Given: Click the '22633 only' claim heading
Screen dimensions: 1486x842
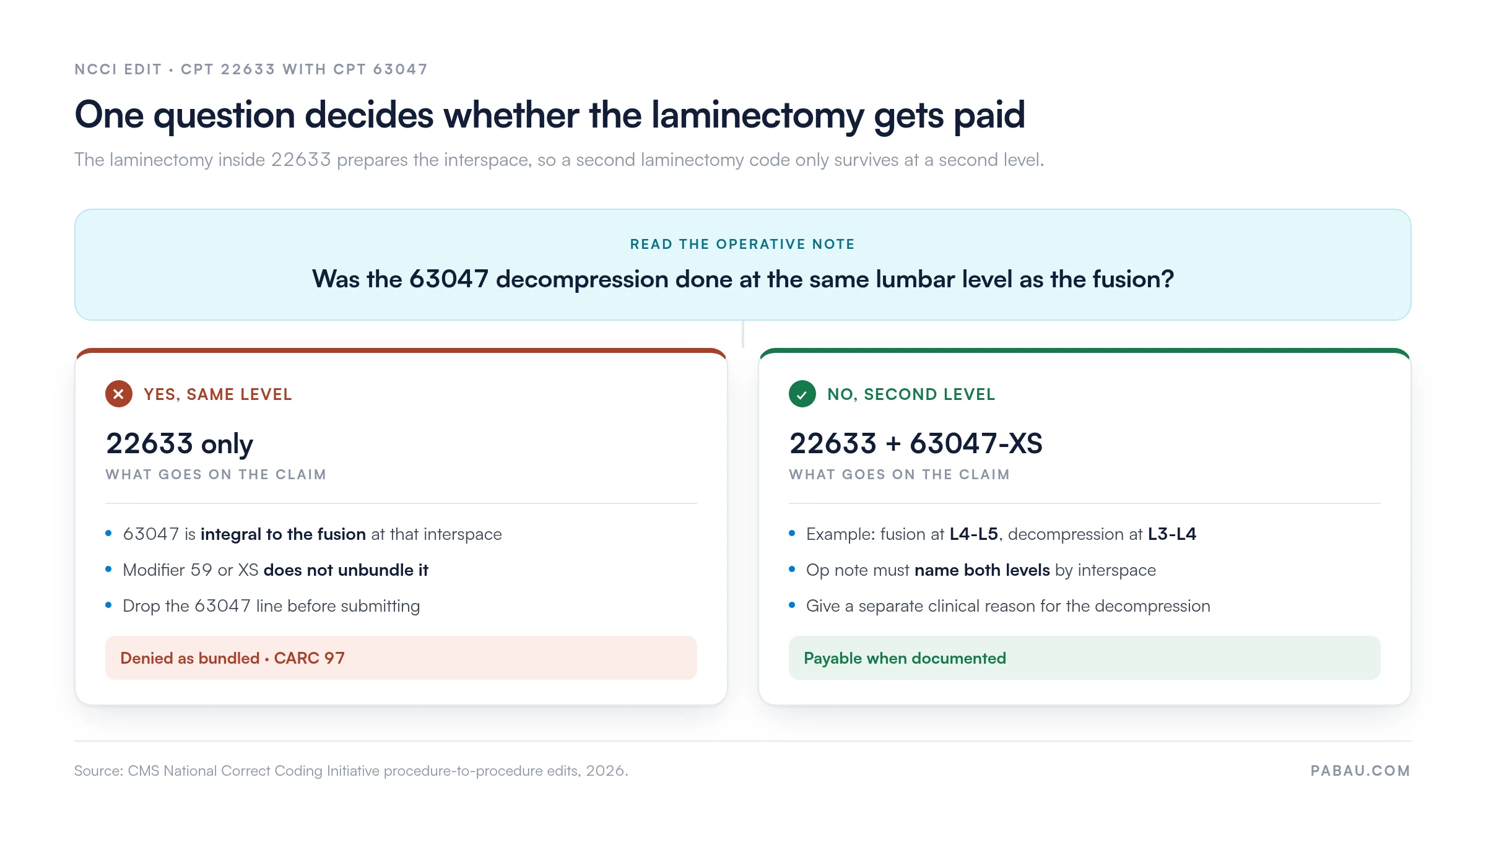Looking at the screenshot, I should 180,443.
